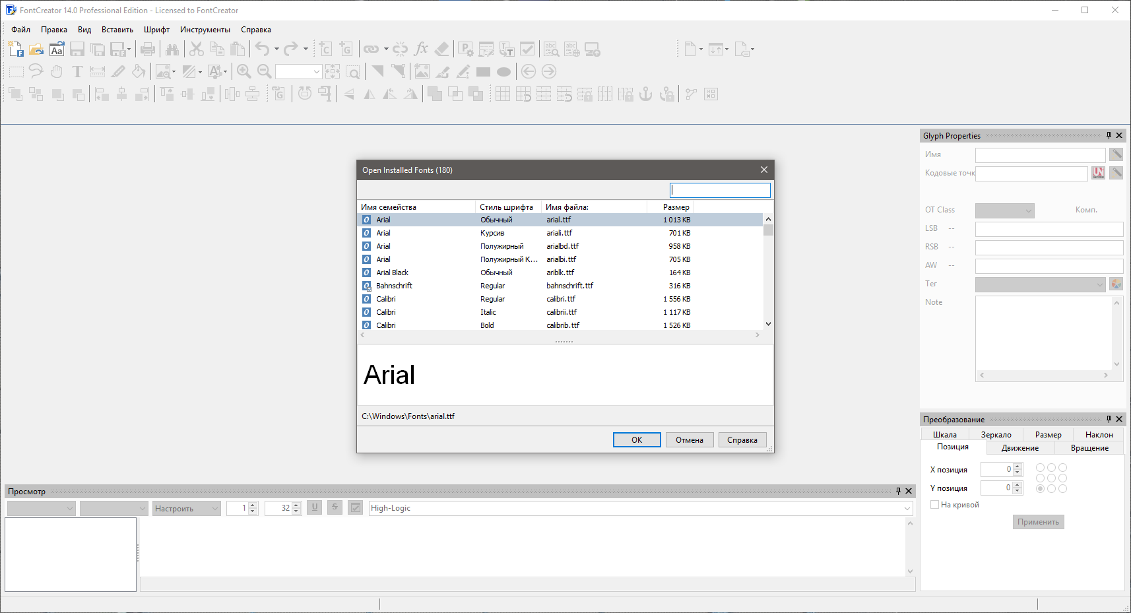
Task: Click the eraser icon in top toolbar
Action: pyautogui.click(x=441, y=49)
